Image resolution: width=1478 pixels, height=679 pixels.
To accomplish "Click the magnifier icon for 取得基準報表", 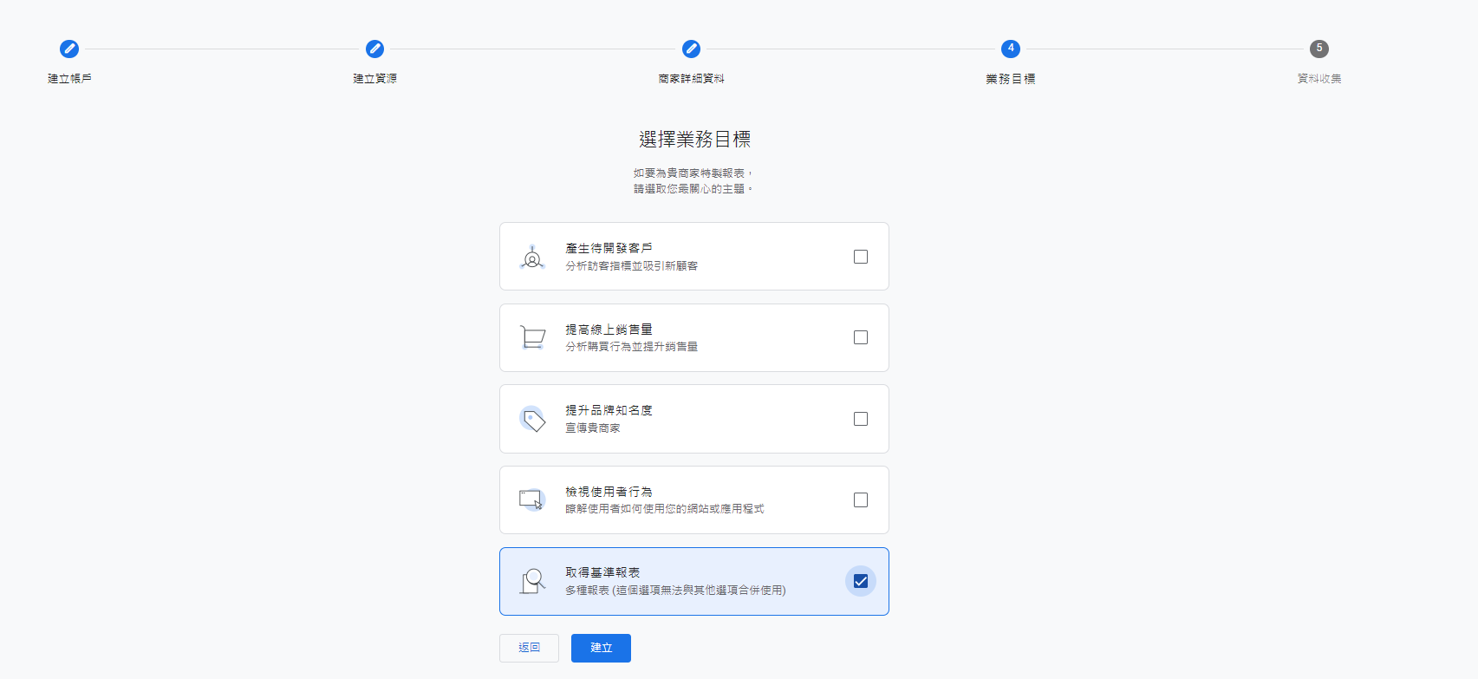I will tap(532, 581).
